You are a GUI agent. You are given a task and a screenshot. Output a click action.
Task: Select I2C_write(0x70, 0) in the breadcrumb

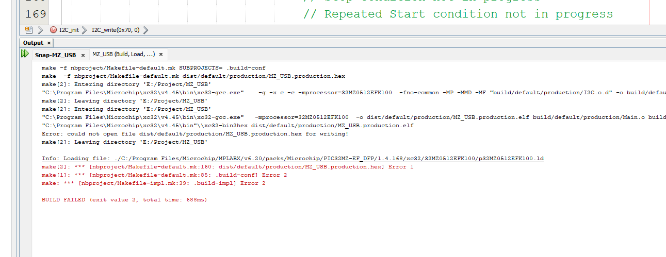116,30
